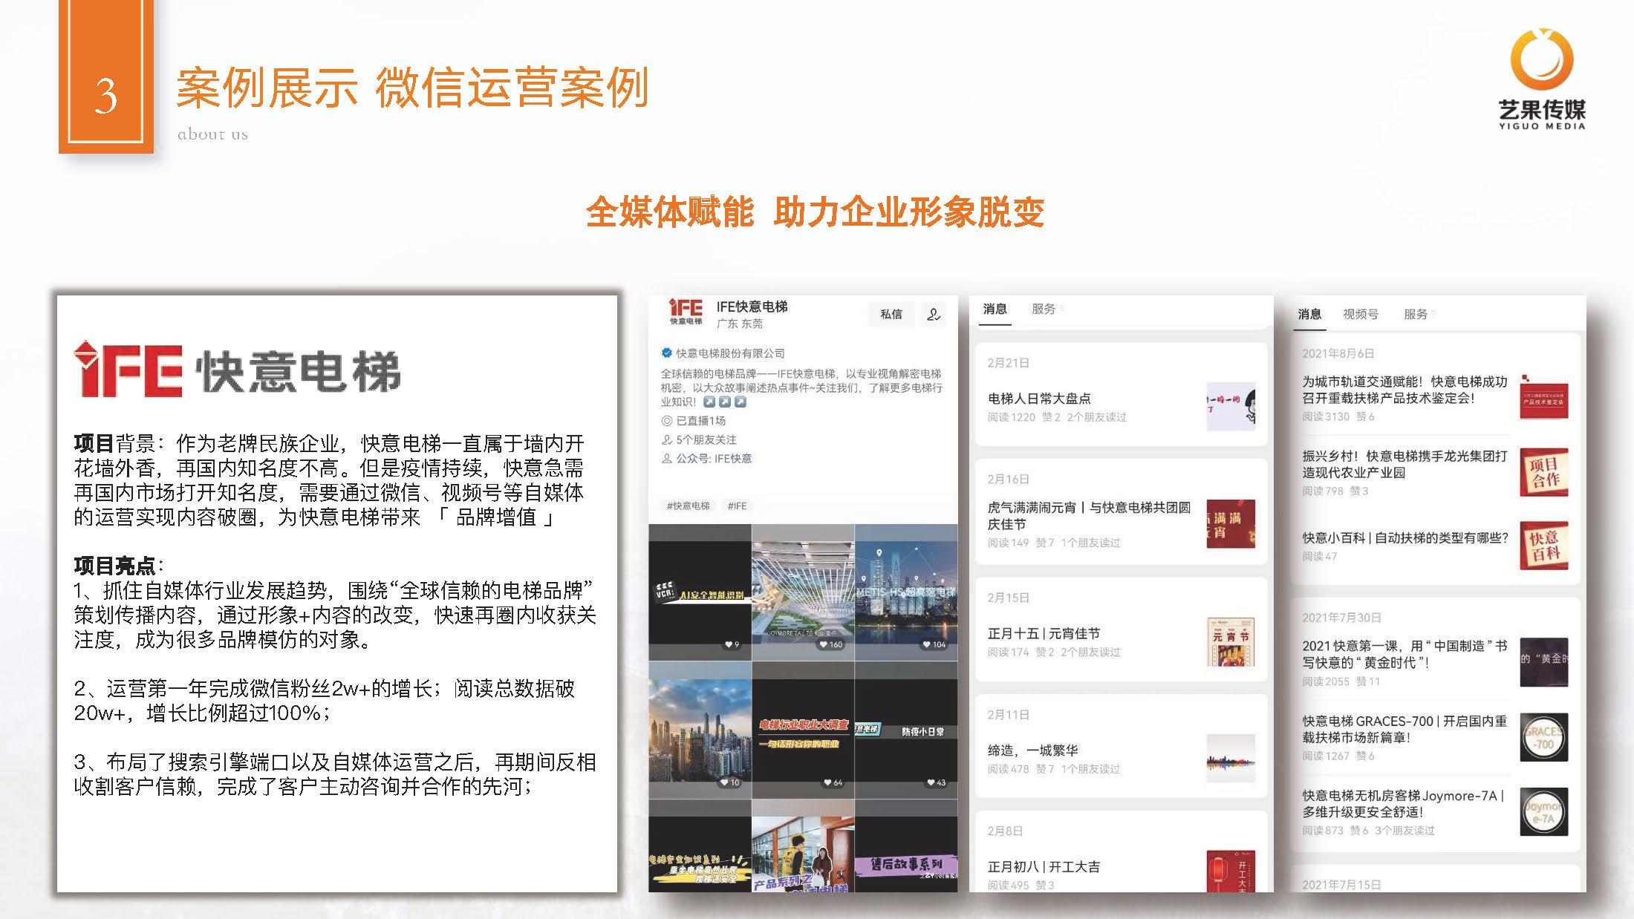Viewport: 1634px width, 919px height.
Task: Select the #IFE hashtag tag
Action: [737, 506]
